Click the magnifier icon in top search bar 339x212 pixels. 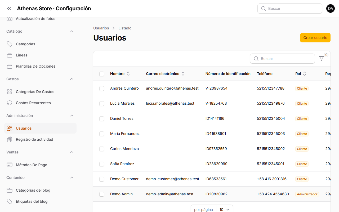(x=264, y=8)
